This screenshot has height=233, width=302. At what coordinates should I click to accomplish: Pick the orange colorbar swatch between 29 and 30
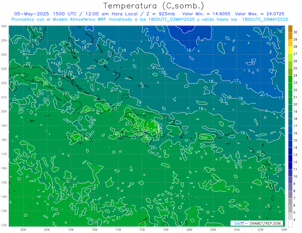[x=290, y=36]
